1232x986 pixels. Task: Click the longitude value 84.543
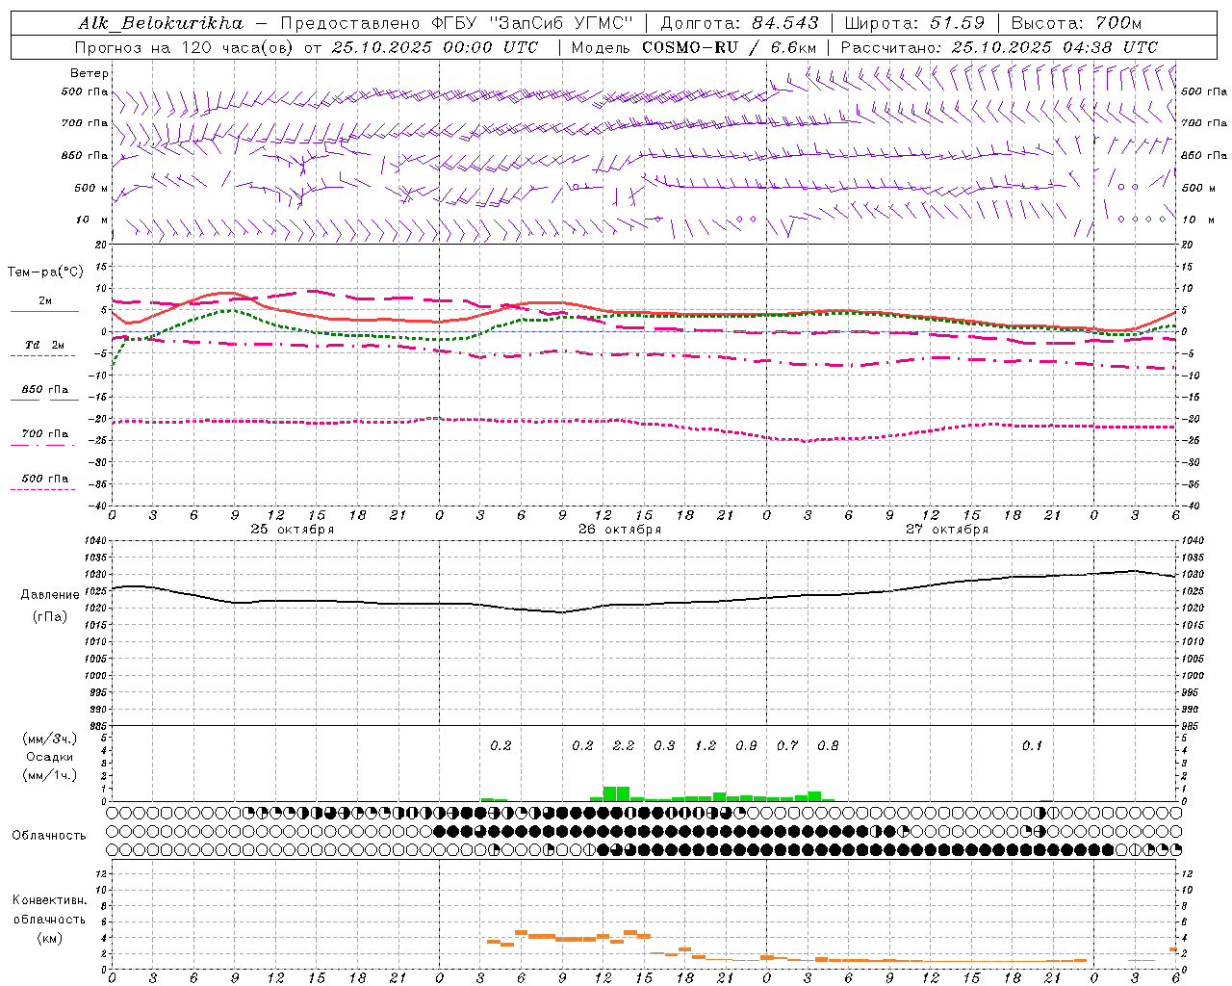tap(785, 23)
